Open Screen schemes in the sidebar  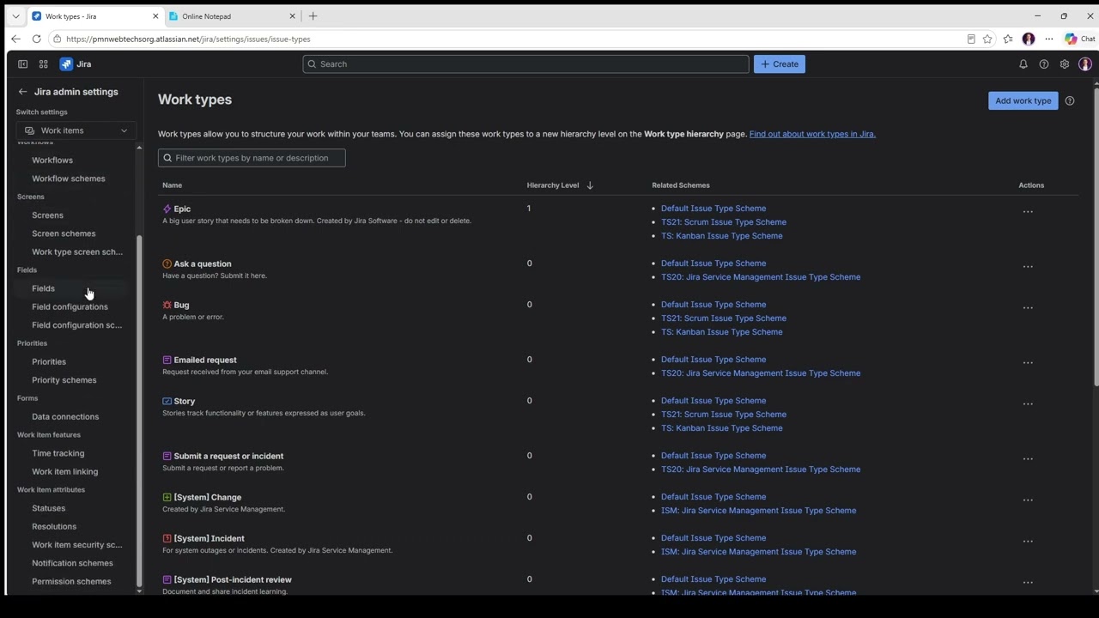64,233
